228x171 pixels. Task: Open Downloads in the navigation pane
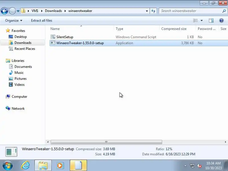coord(23,42)
